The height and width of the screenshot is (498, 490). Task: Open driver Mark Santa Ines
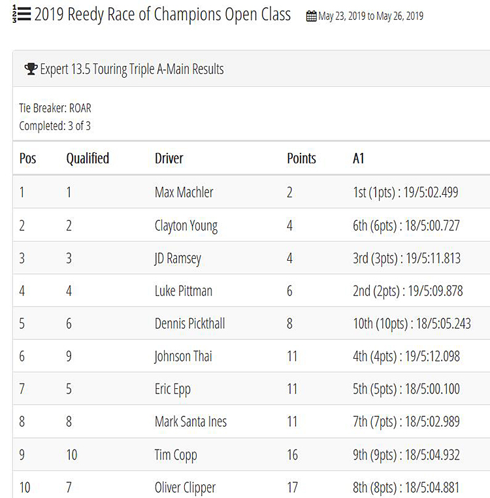[191, 422]
